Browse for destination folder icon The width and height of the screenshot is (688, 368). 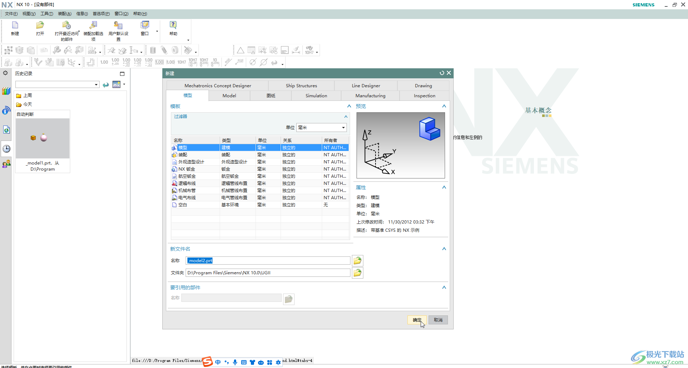(357, 273)
